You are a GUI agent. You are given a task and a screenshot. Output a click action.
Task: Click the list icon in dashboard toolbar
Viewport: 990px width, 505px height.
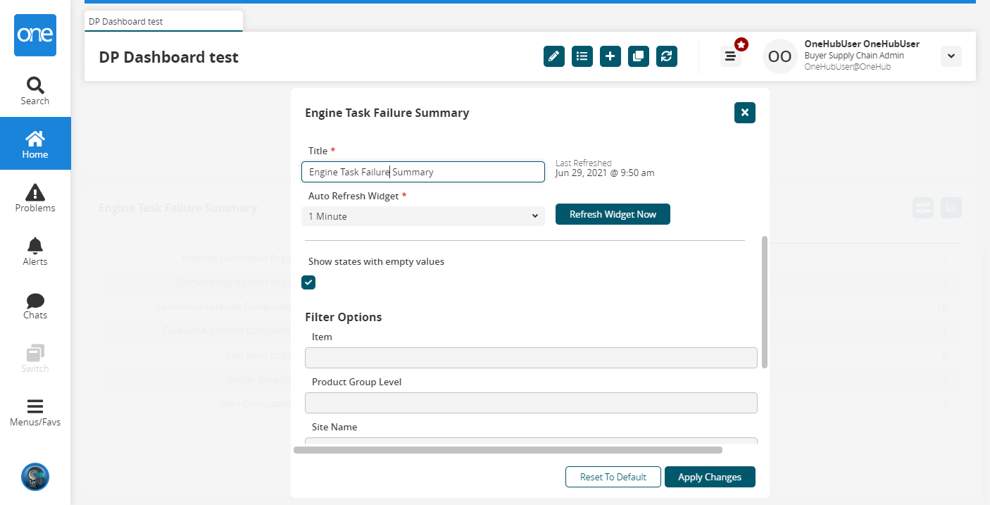(x=582, y=56)
